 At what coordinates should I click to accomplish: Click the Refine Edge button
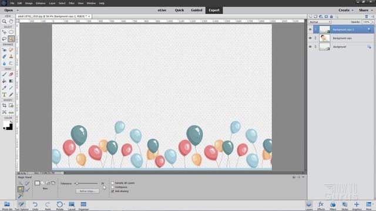coord(88,191)
